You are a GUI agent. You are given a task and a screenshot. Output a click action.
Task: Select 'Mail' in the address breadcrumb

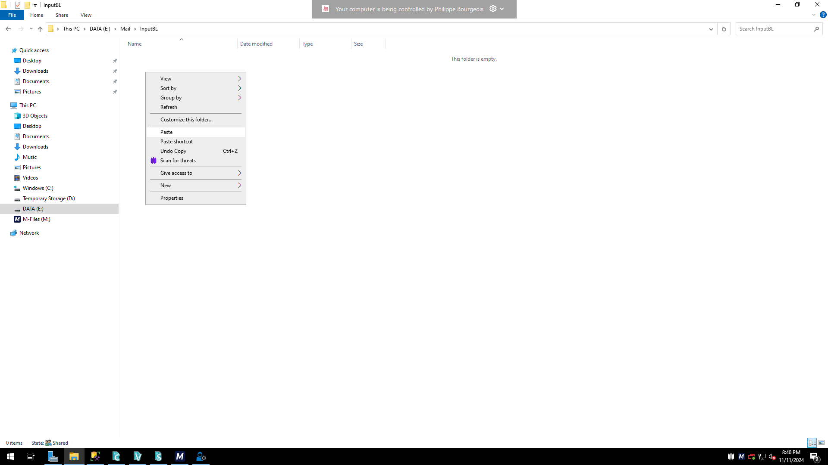tap(125, 29)
